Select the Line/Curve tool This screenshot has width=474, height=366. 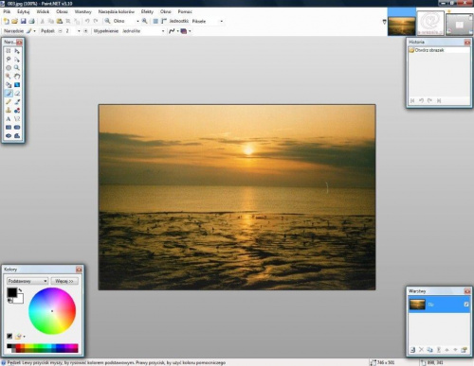[17, 119]
